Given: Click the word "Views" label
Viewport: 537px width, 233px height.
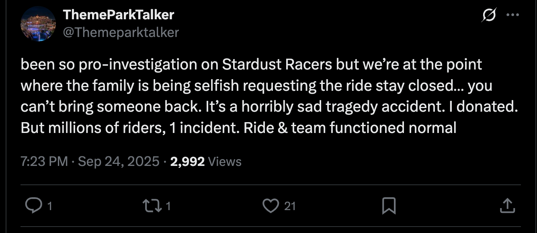Looking at the screenshot, I should tap(225, 161).
